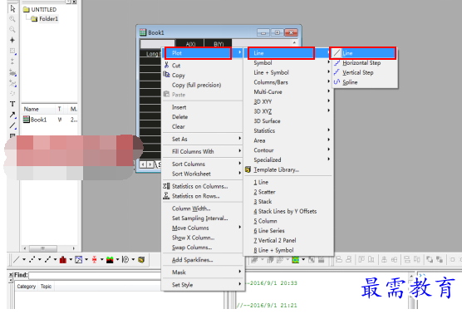The image size is (462, 314).
Task: Choose 4 Stack Lines by Y Offsets
Action: click(x=288, y=212)
